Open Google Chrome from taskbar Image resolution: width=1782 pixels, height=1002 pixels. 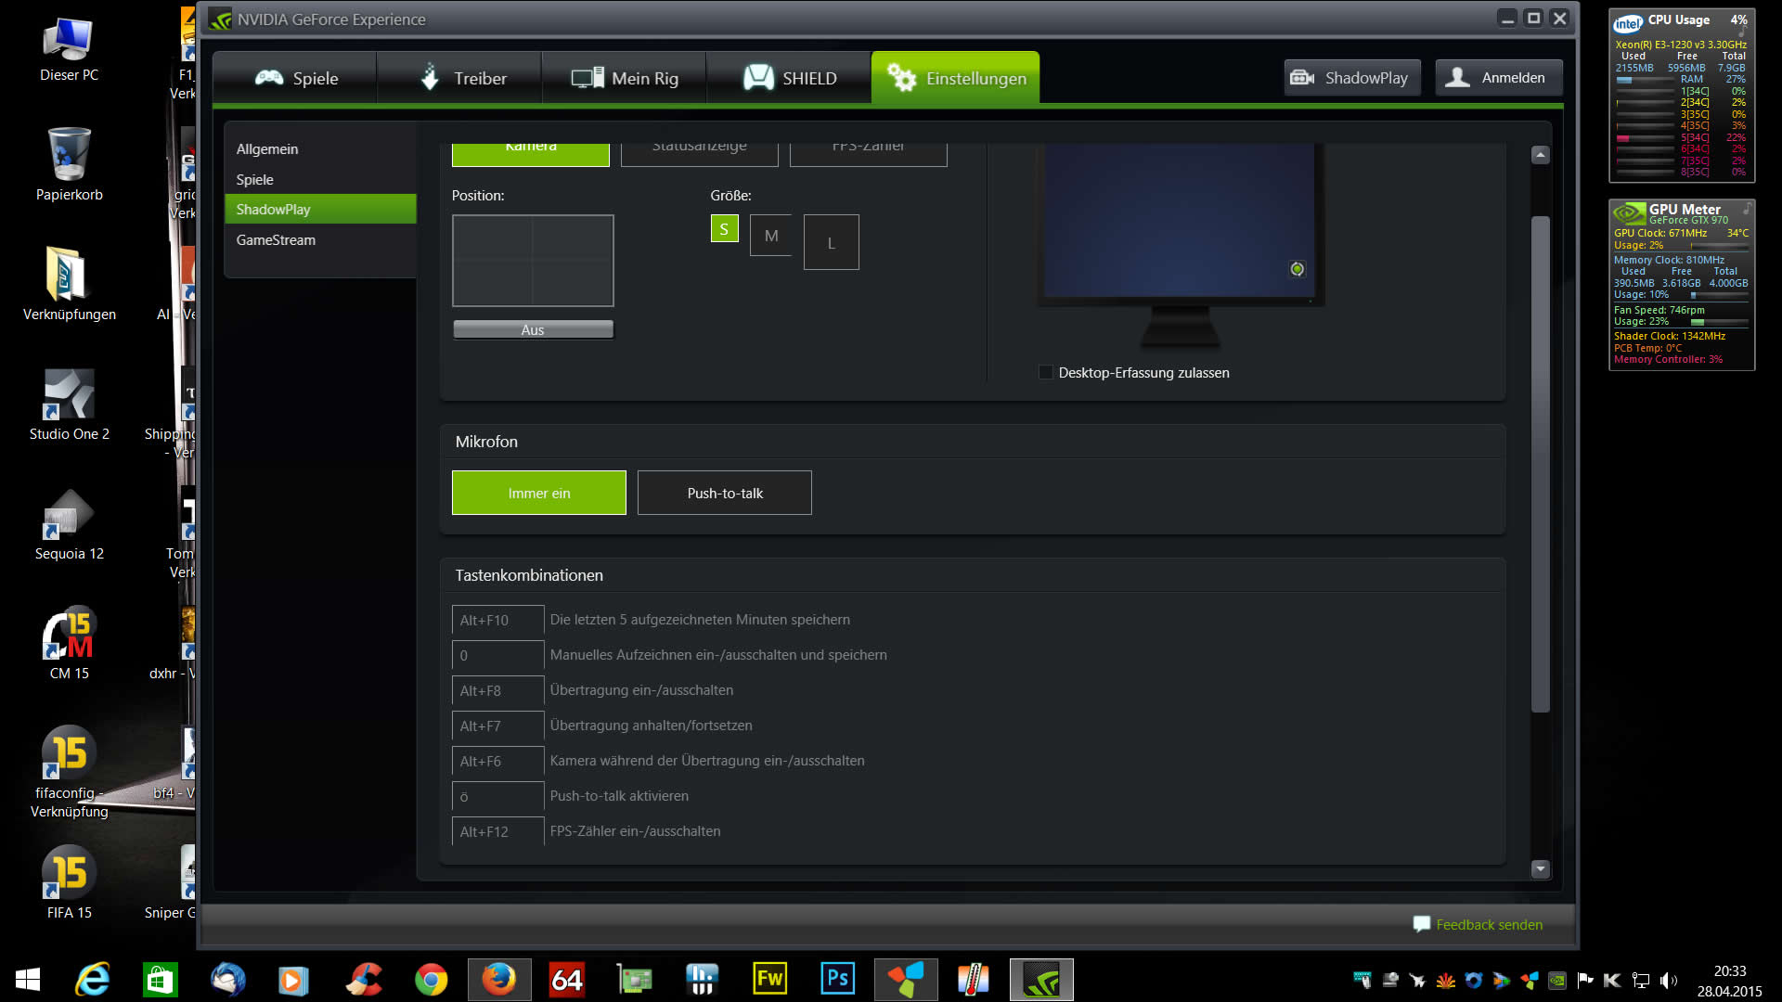coord(431,980)
